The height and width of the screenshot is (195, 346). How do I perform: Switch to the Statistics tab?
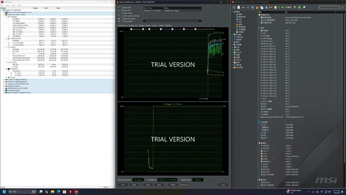pos(168,26)
